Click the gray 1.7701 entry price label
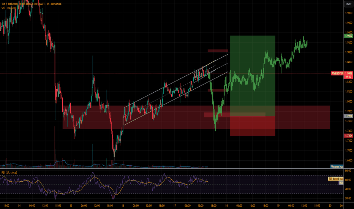 point(348,116)
